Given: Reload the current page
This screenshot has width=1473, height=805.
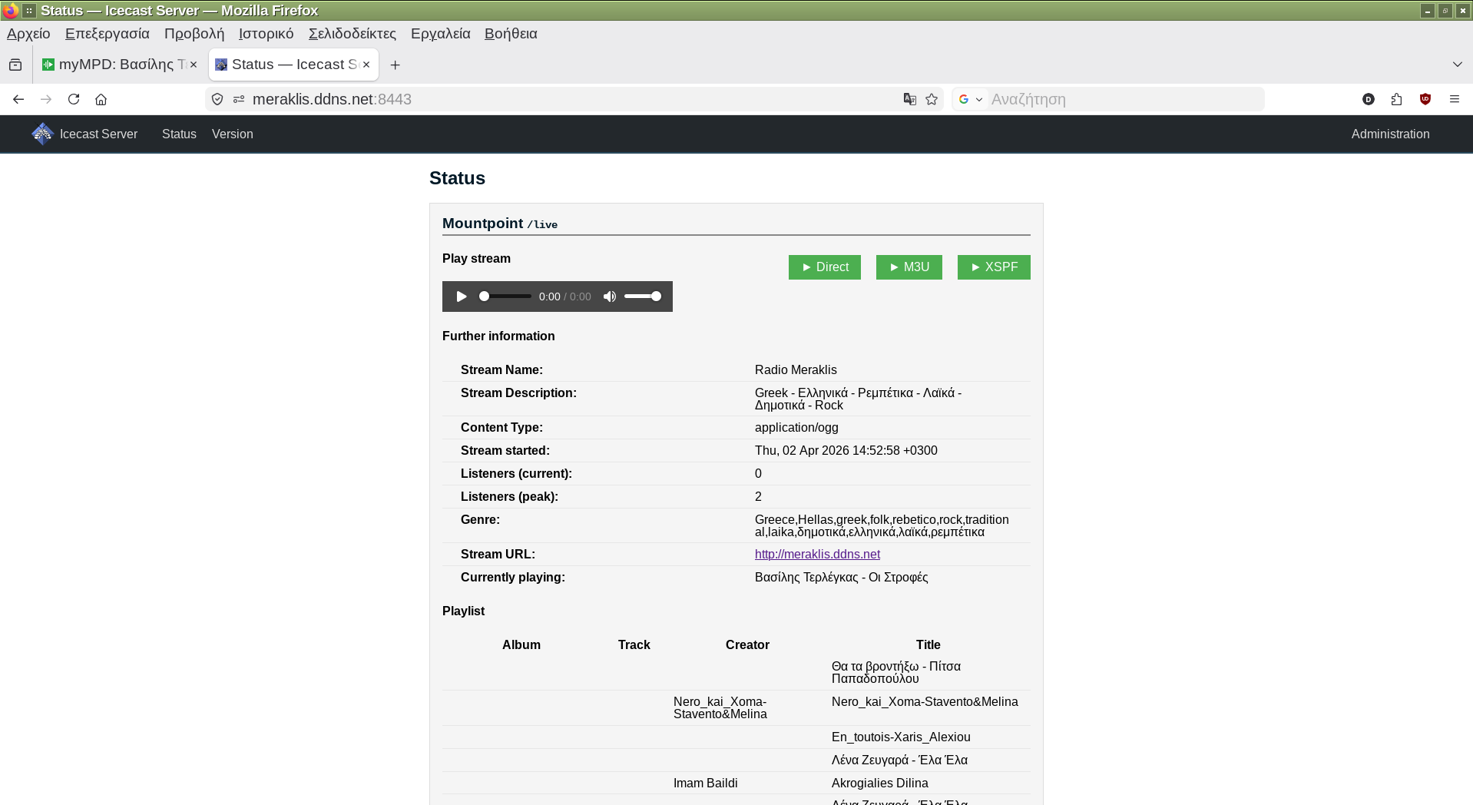Looking at the screenshot, I should click(74, 99).
